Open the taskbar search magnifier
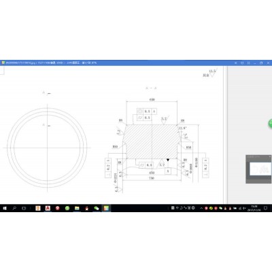The height and width of the screenshot is (272, 272). click(14, 208)
